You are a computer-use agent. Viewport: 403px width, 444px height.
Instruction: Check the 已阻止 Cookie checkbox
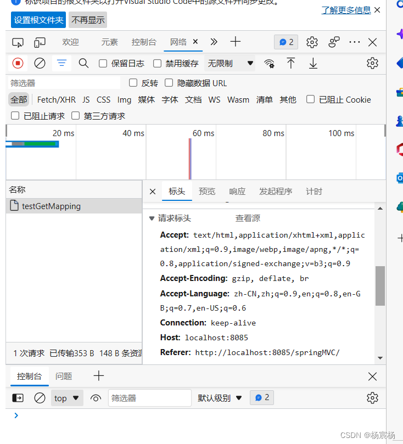(x=310, y=99)
